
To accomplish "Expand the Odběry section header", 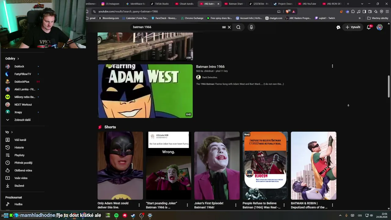I will (x=12, y=58).
